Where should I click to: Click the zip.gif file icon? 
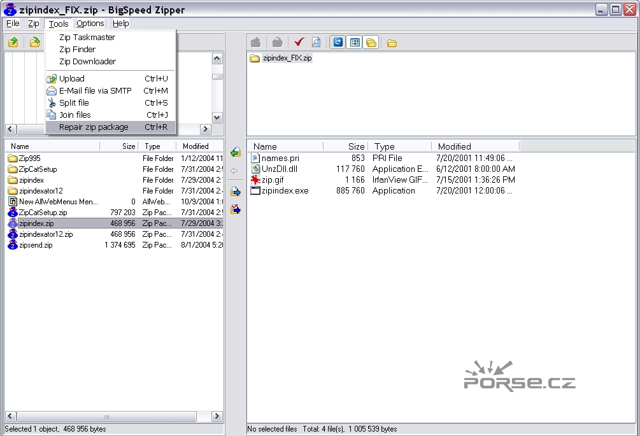click(255, 180)
